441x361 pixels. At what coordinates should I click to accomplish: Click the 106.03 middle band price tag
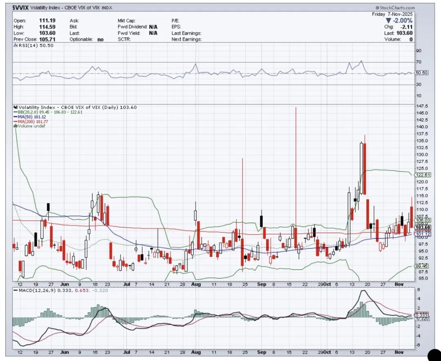[x=423, y=221]
